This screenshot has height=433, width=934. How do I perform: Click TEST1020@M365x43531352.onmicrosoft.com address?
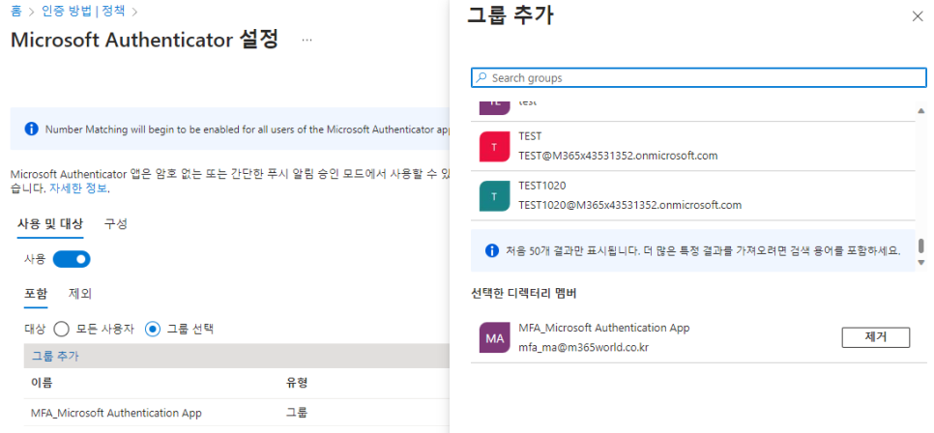pyautogui.click(x=630, y=206)
